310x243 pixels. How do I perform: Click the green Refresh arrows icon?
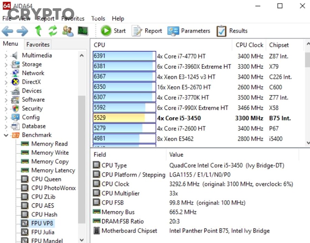point(53,31)
